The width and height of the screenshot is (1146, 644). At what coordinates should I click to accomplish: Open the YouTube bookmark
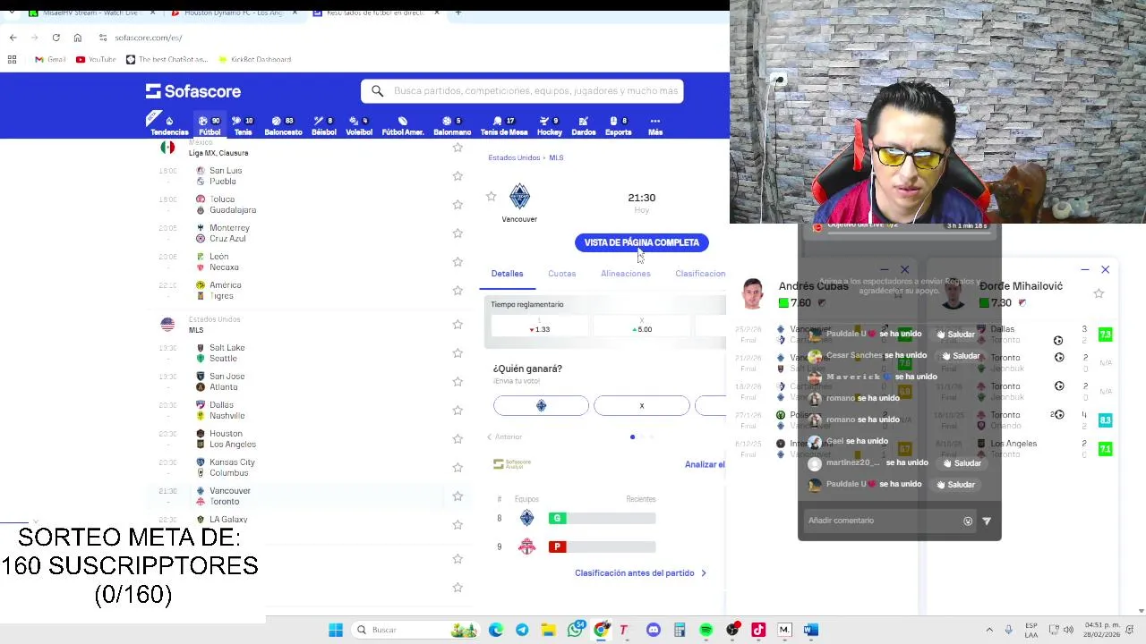point(96,59)
